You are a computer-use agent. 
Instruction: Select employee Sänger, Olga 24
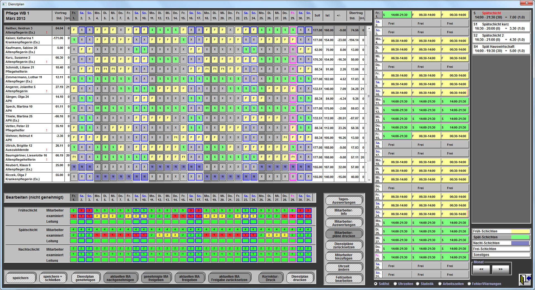click(x=28, y=99)
